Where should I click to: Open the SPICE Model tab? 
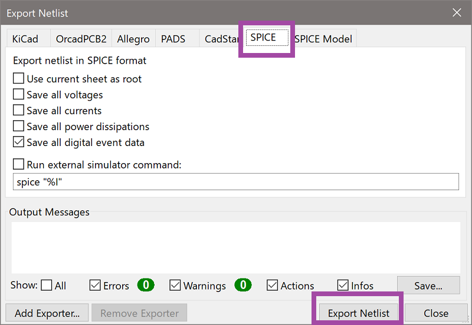pyautogui.click(x=324, y=39)
